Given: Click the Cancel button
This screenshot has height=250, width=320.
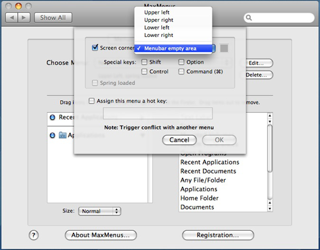Looking at the screenshot, I should 179,140.
